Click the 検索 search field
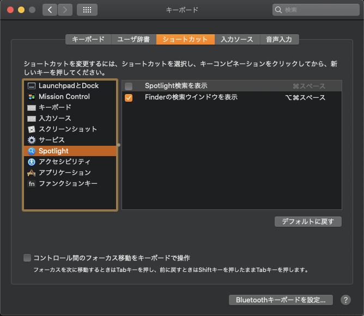The height and width of the screenshot is (316, 364). (316, 10)
